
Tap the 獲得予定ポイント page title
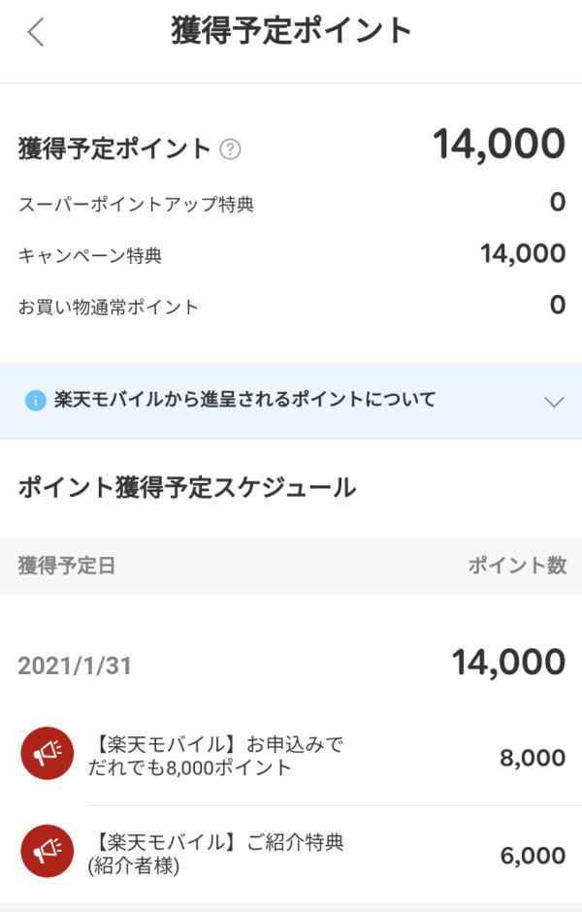coord(292,31)
